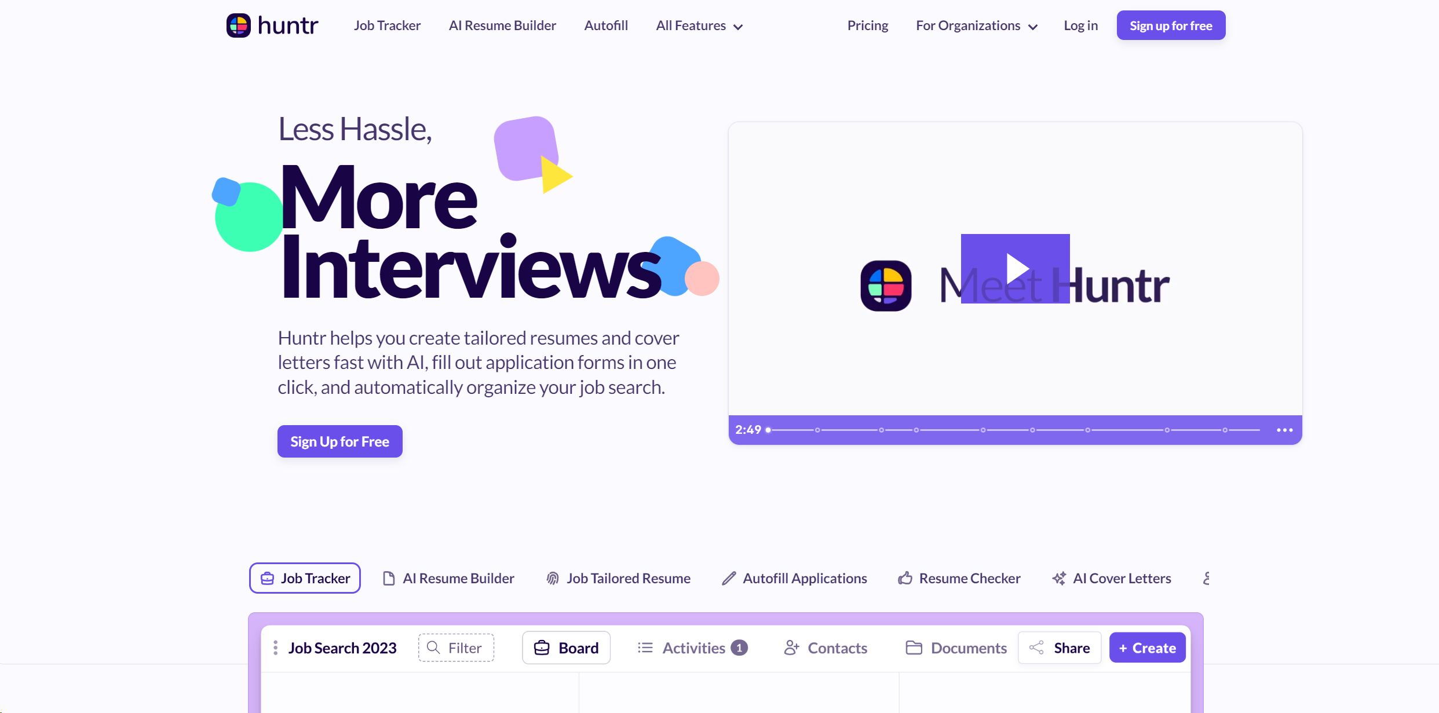Open AI Cover Letters via the sparkles icon
This screenshot has height=713, width=1439.
click(x=1058, y=577)
